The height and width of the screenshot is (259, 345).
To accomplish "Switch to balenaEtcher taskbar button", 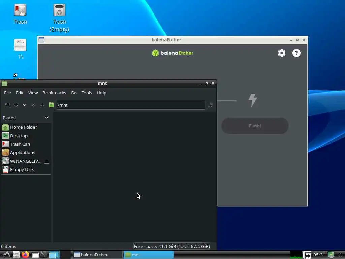I will click(97, 255).
